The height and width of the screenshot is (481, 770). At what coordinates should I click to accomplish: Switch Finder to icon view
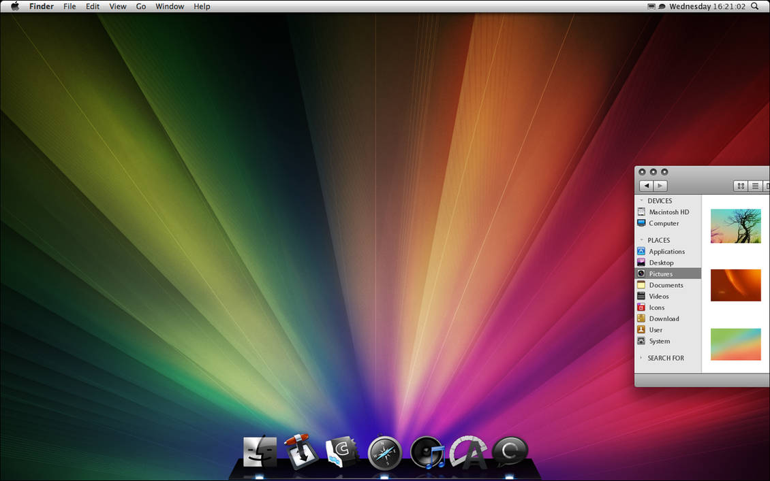(741, 185)
